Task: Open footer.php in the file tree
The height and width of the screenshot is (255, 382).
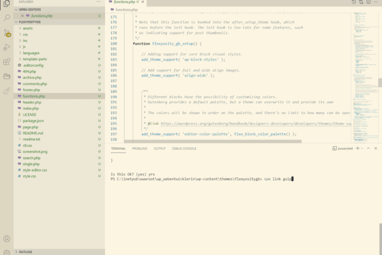Action: tap(59, 90)
